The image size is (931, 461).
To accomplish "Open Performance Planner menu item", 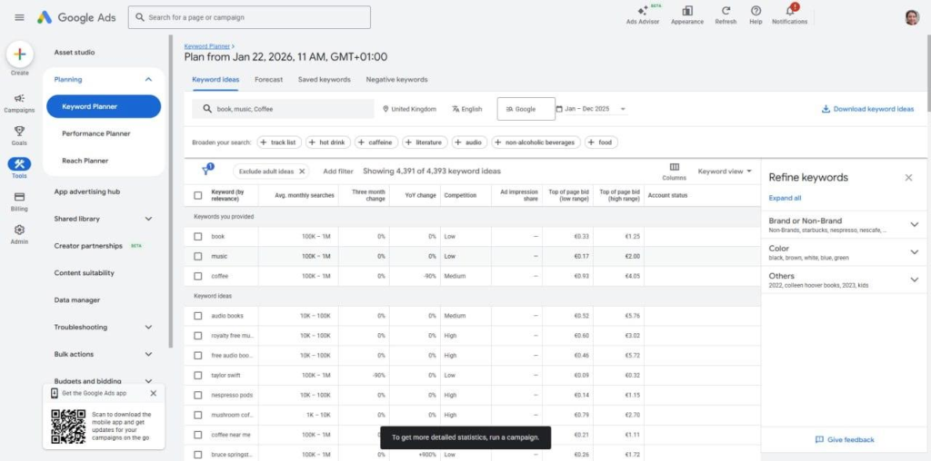I will pos(96,134).
